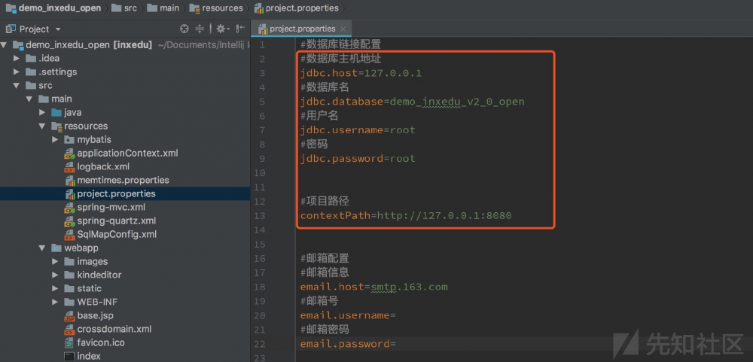Screen dimensions: 753x362
Task: Select base.jsp file icon
Action: click(x=69, y=316)
